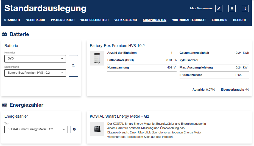Switch to the VERBRAUCH tab
254x146 pixels.
[36, 20]
